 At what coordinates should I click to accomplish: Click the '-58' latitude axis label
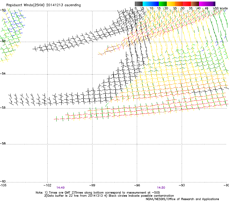[3, 143]
